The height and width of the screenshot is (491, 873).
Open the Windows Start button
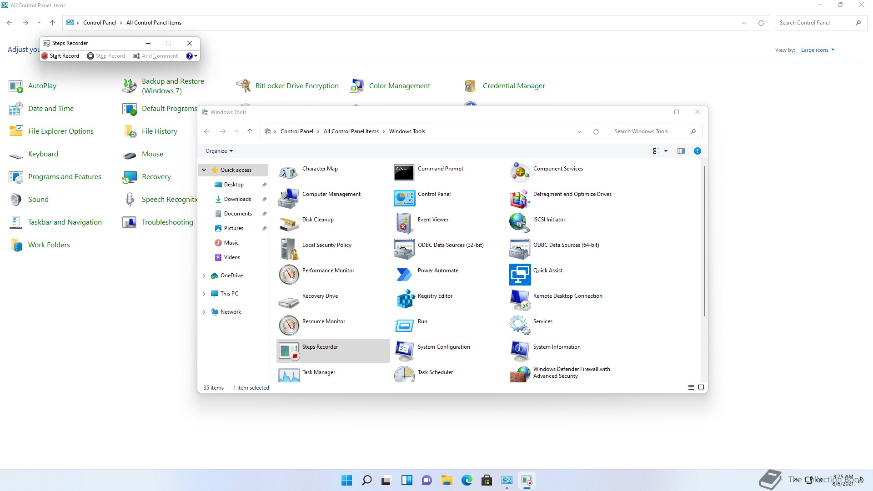[346, 480]
